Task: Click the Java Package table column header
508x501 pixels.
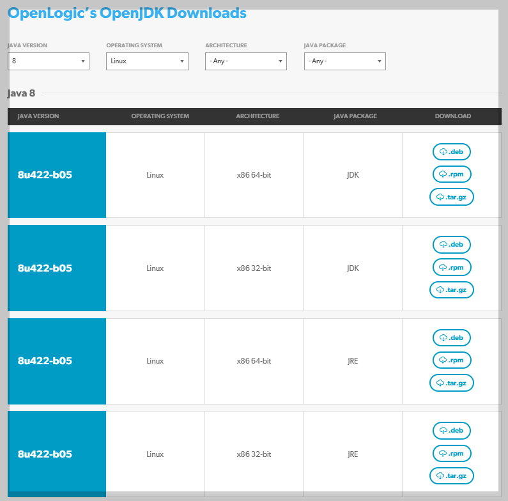Action: point(355,116)
